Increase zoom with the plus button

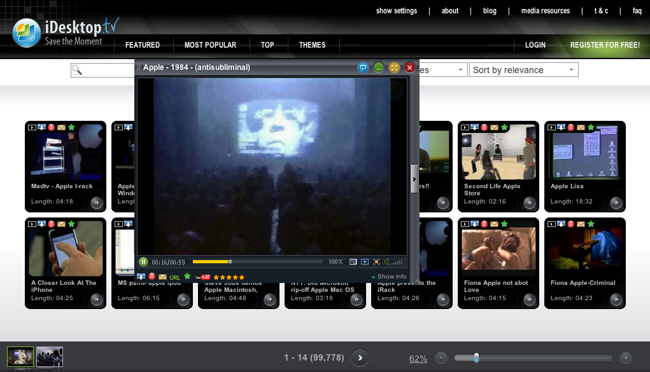(x=626, y=357)
